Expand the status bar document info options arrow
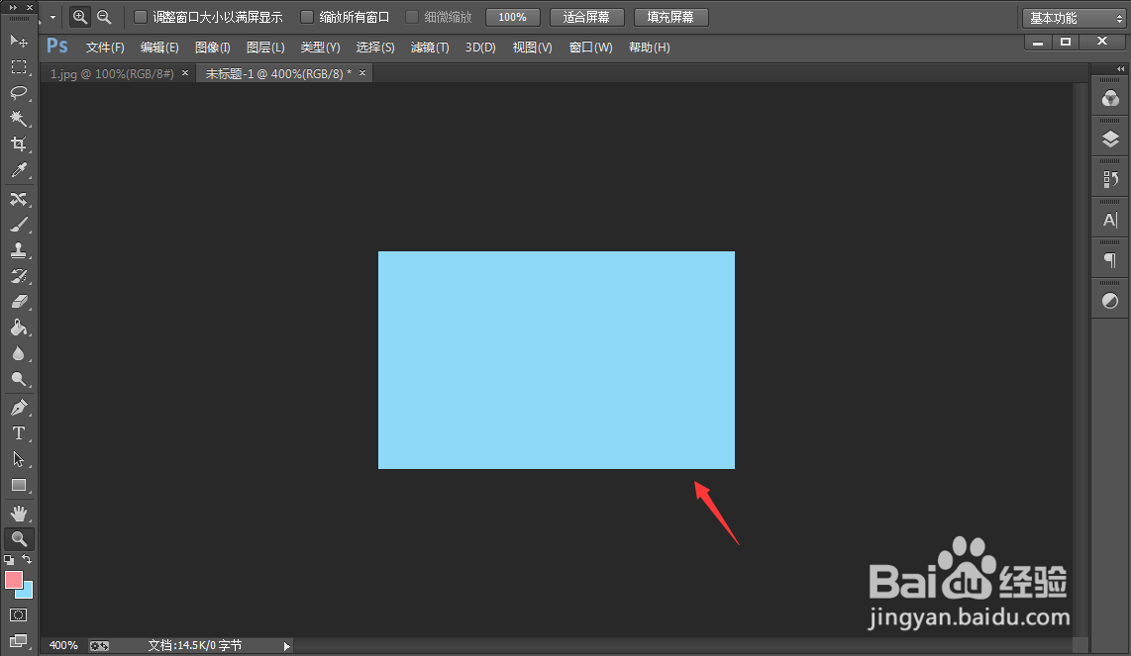Viewport: 1131px width, 656px height. (286, 645)
